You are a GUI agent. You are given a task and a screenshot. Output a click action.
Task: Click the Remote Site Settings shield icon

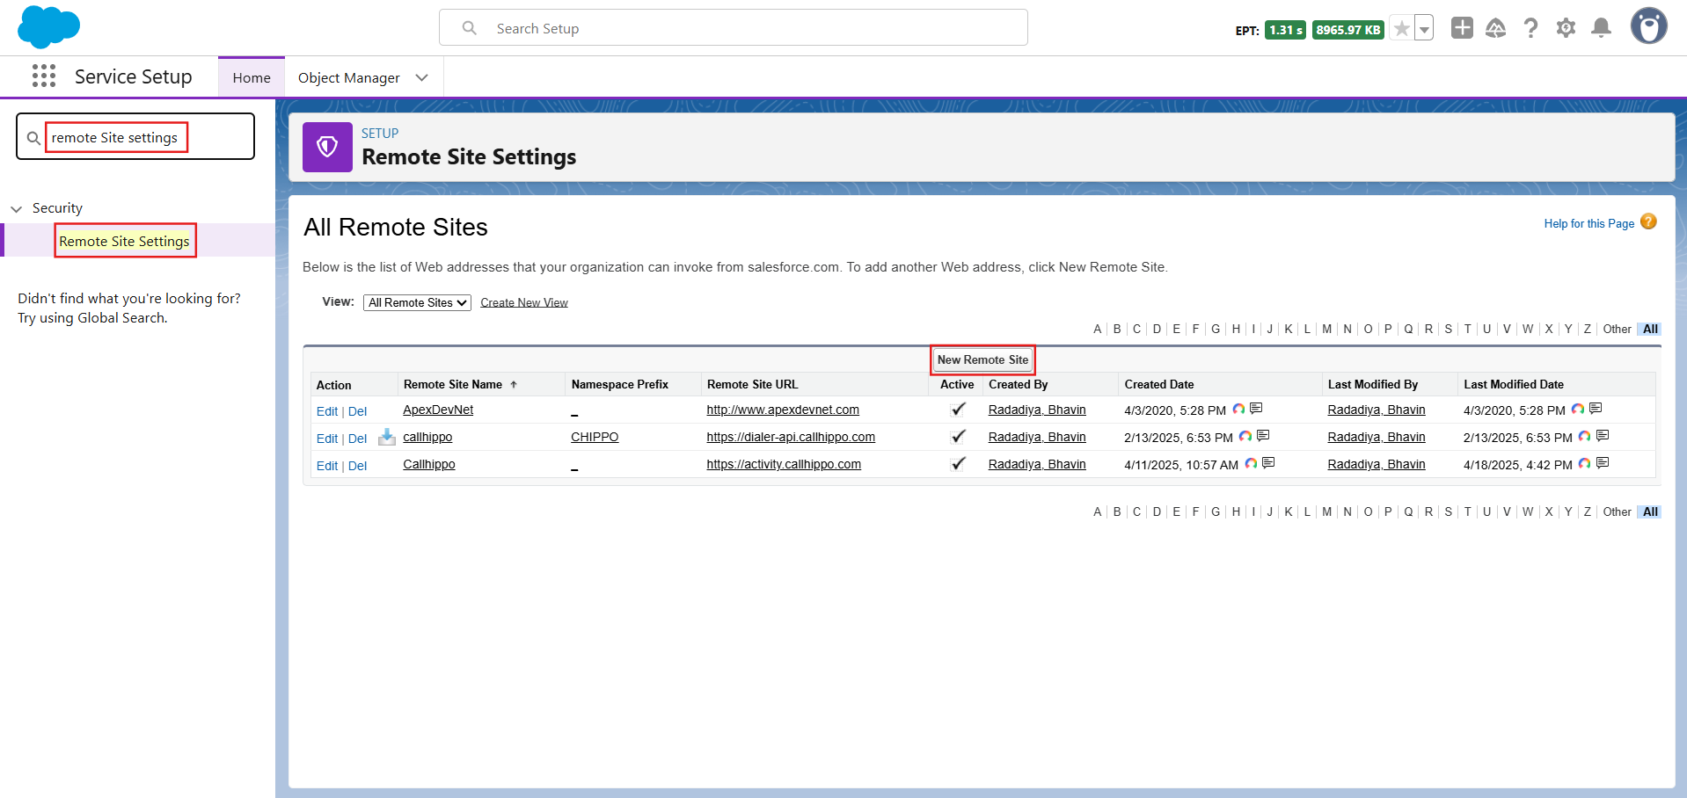pos(327,147)
